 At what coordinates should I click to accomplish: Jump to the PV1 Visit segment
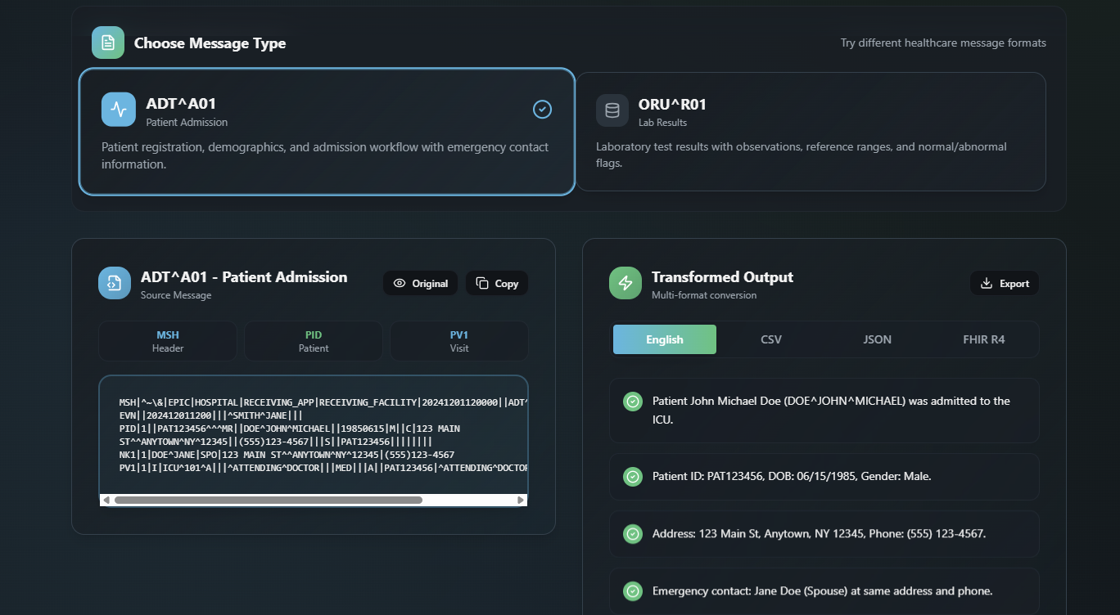tap(459, 341)
